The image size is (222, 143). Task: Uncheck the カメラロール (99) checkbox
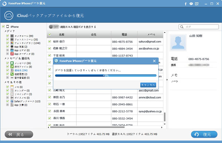tap(7, 35)
